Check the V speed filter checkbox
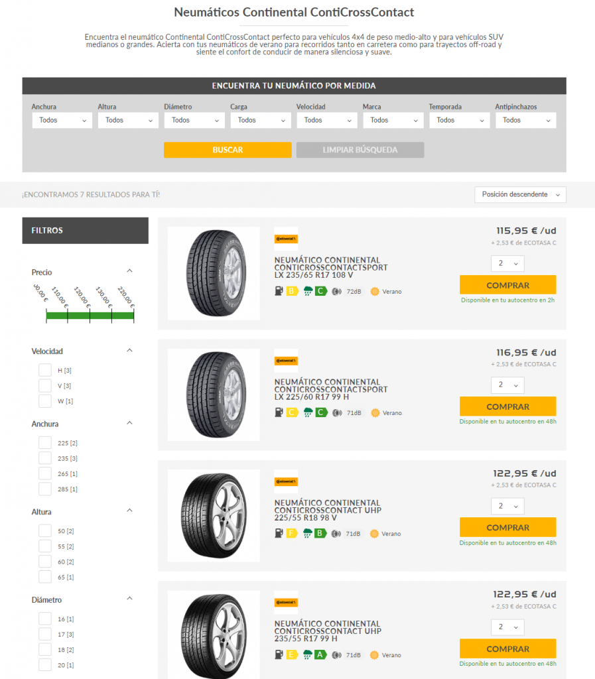The height and width of the screenshot is (679, 595). (x=45, y=385)
